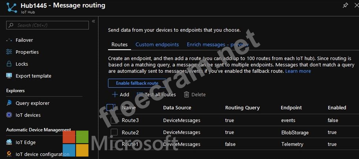Click the Properties sliders icon
Viewport: 359px width, 159px height.
[9, 52]
